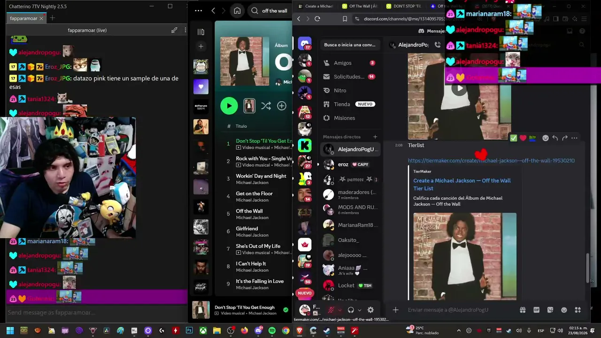Switch to the 'DON'T STOP 'TIL' browser tab
601x338 pixels.
403,6
